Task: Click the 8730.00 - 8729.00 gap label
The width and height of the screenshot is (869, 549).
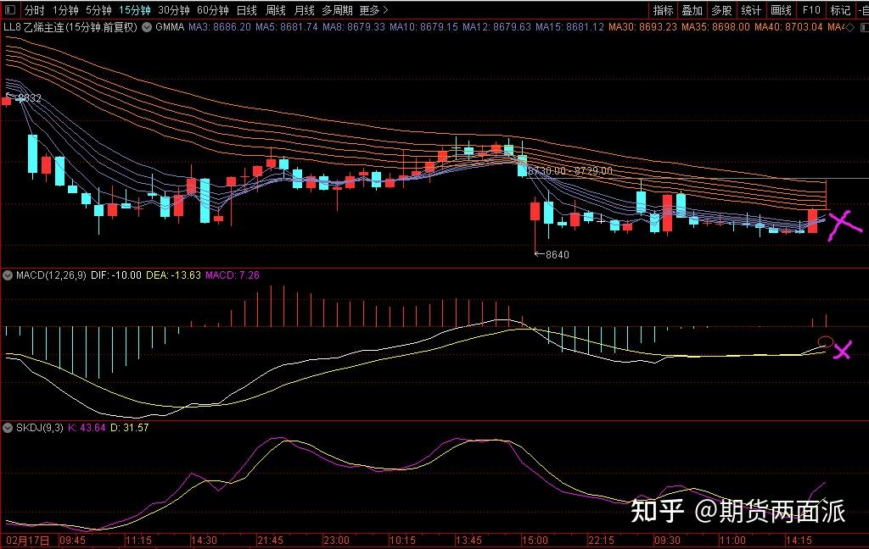Action: point(570,170)
